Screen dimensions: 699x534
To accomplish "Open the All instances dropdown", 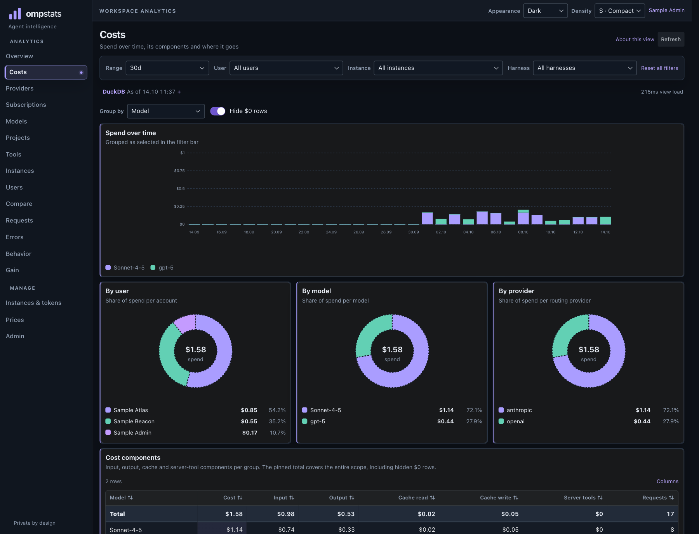I will point(438,68).
